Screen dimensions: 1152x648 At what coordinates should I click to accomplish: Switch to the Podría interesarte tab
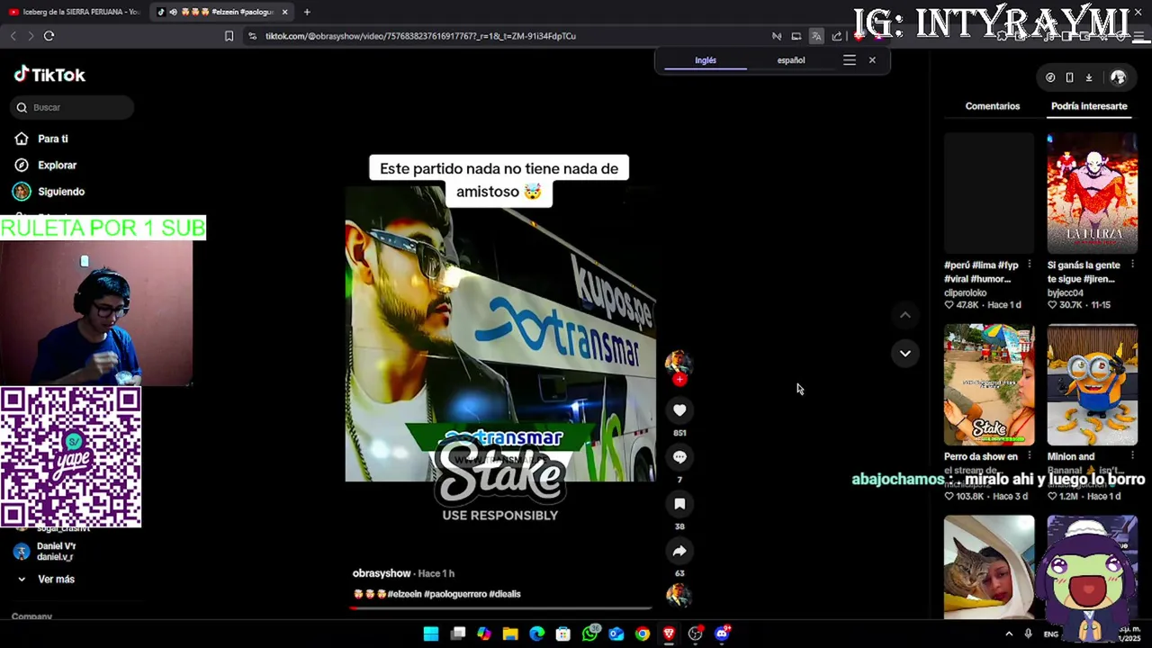pos(1089,106)
